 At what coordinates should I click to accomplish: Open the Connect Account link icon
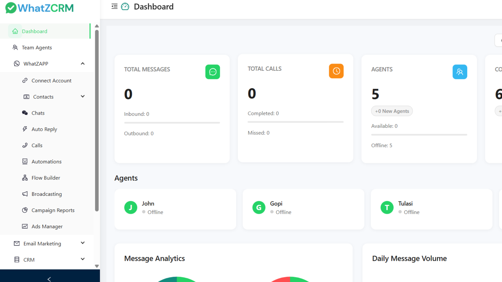[x=25, y=81]
